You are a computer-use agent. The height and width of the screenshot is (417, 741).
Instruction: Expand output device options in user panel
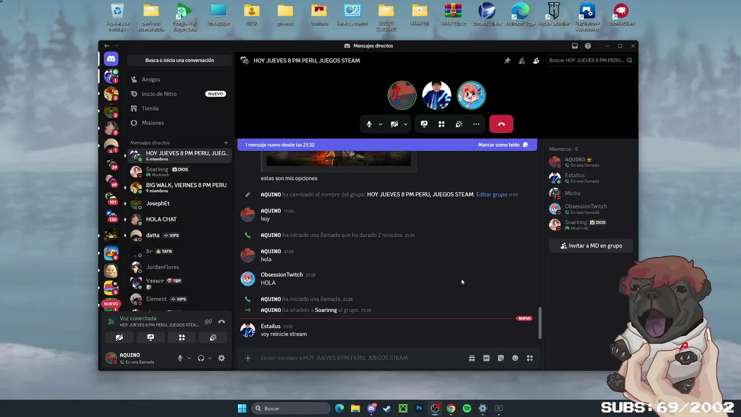click(210, 358)
